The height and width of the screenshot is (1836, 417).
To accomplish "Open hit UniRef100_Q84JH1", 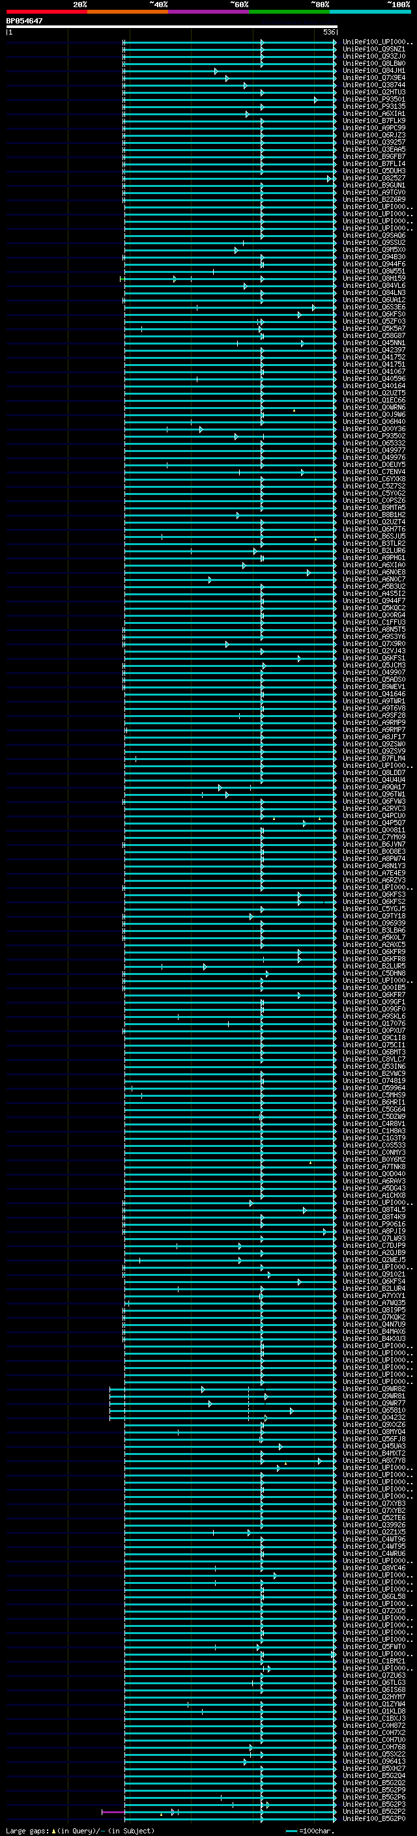I will click(x=374, y=70).
